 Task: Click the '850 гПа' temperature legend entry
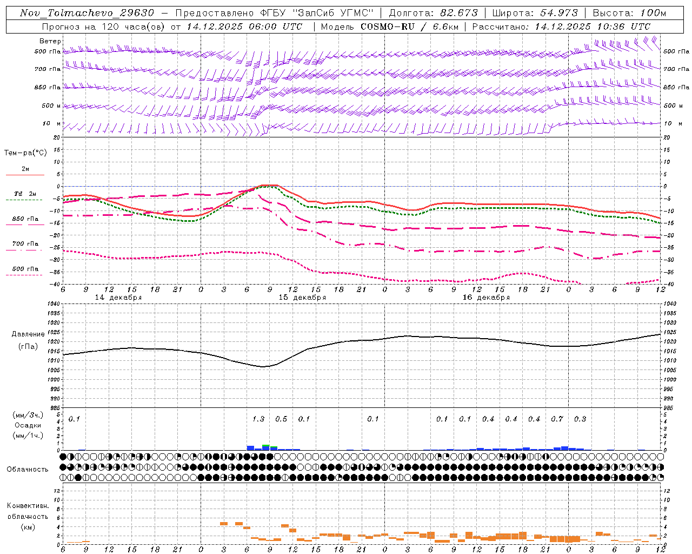pos(25,219)
